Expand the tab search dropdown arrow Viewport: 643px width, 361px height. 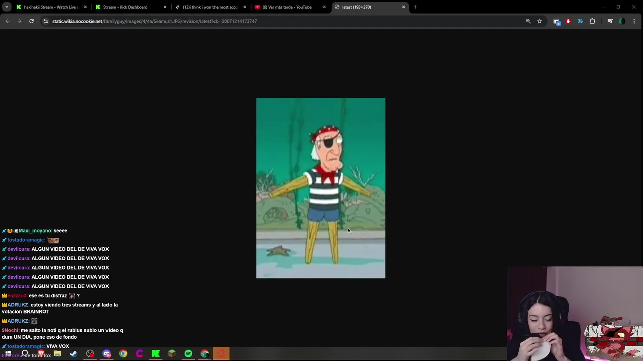tap(7, 7)
